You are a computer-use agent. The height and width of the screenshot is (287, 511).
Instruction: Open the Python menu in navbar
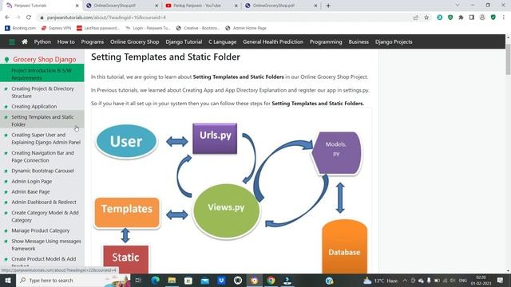coord(42,42)
